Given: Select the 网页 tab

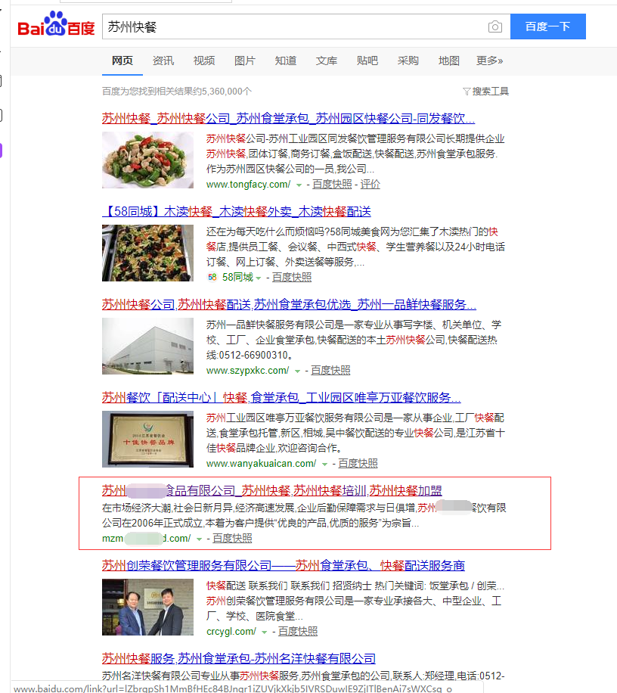Looking at the screenshot, I should [122, 61].
